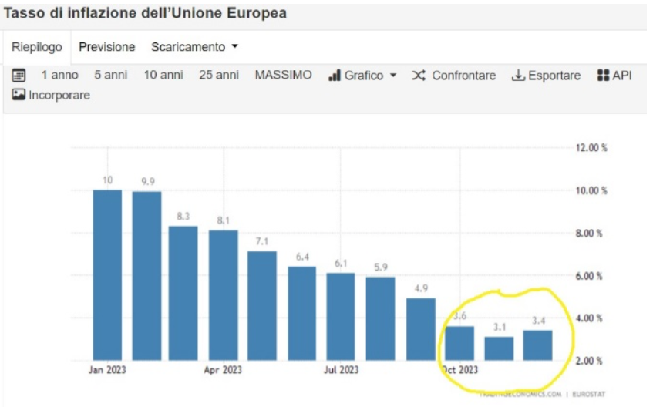Expand the Grafico chart type dropdown
The width and height of the screenshot is (653, 407).
pyautogui.click(x=362, y=76)
